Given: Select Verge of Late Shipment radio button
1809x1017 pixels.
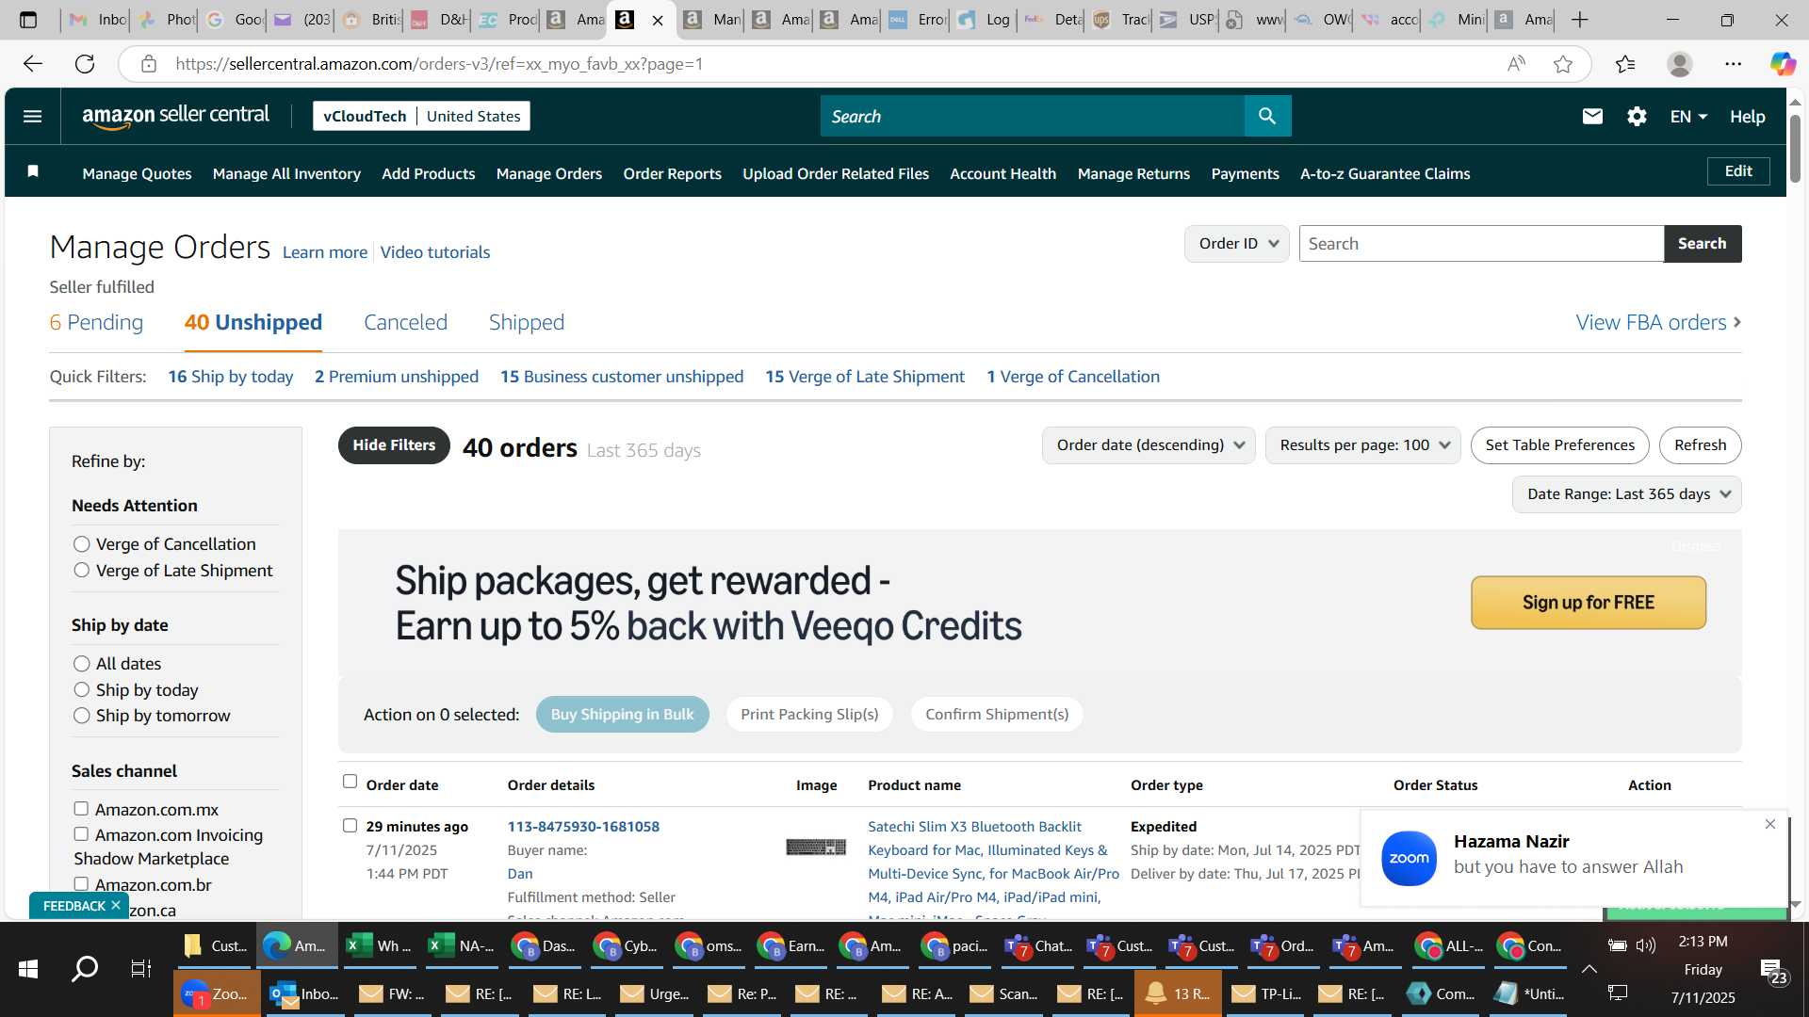Looking at the screenshot, I should point(82,571).
